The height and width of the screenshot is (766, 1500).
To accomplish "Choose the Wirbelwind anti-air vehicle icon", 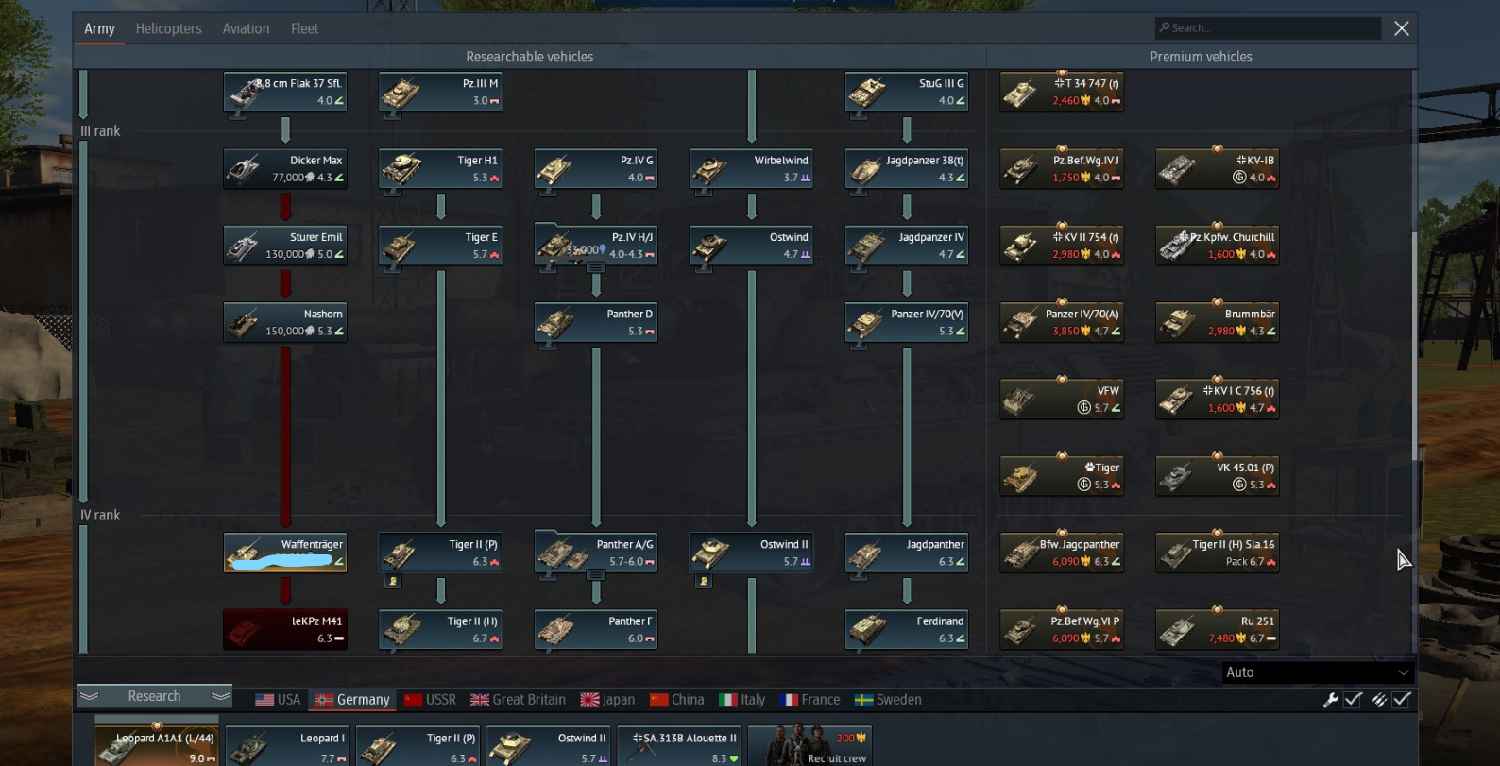I will pyautogui.click(x=751, y=169).
